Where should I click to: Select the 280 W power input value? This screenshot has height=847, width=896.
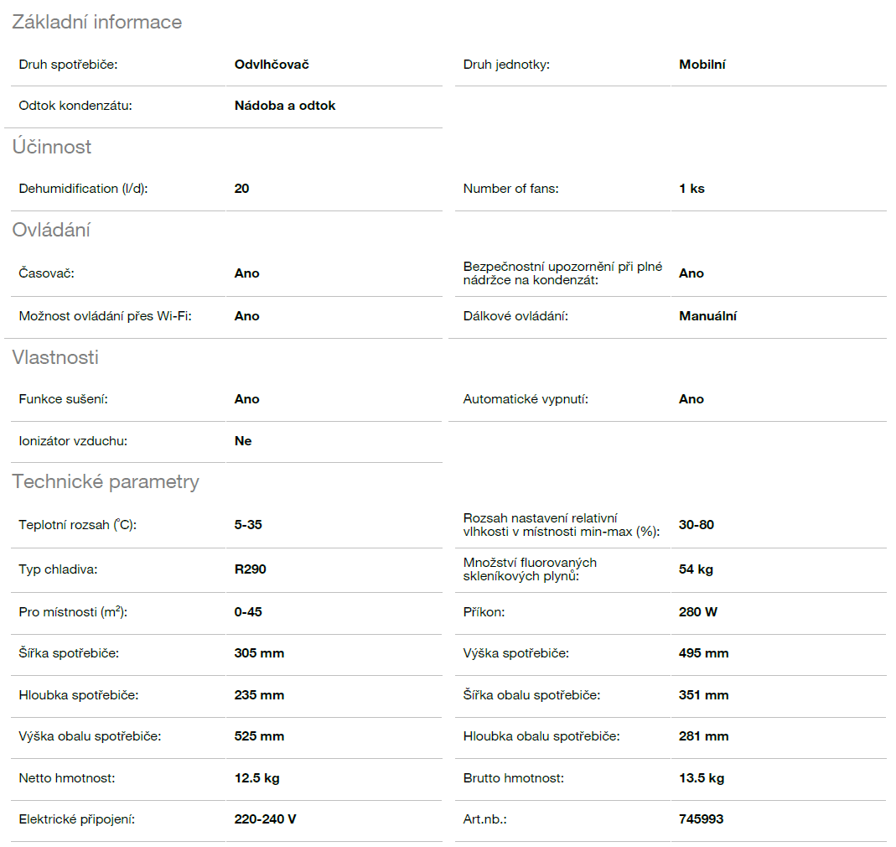point(697,612)
